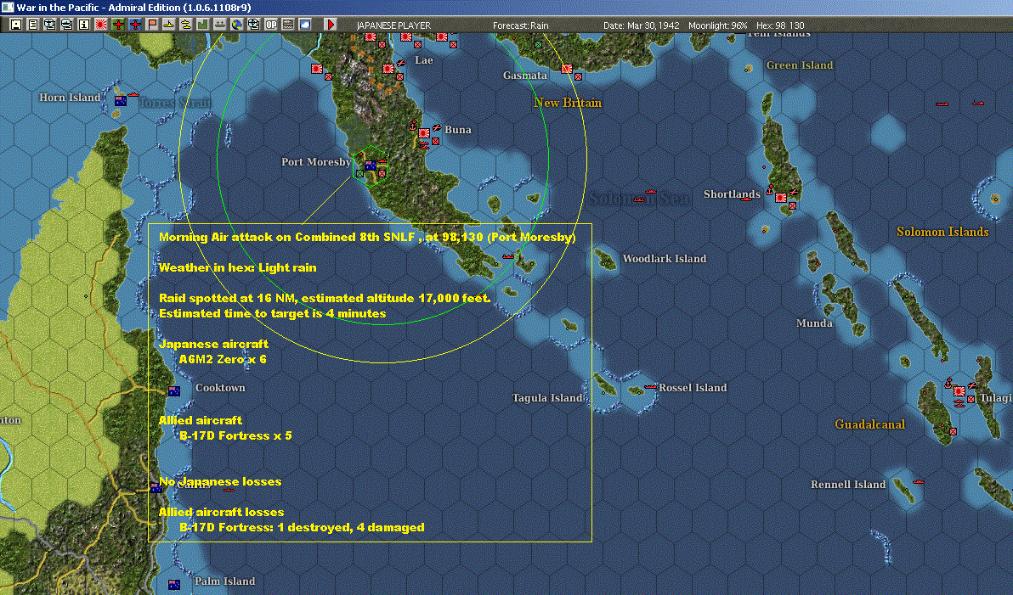Click the "B-17D Fortress x 5" report line

(x=235, y=435)
